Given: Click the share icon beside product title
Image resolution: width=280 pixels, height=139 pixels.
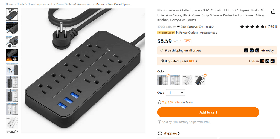Looking at the screenshot, I should (x=273, y=11).
